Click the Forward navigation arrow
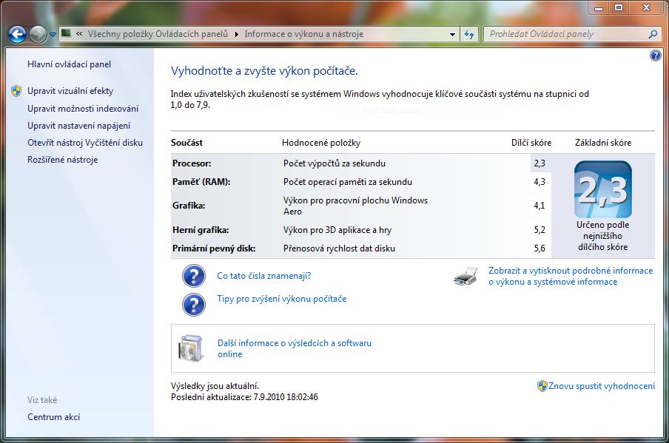 pyautogui.click(x=38, y=34)
